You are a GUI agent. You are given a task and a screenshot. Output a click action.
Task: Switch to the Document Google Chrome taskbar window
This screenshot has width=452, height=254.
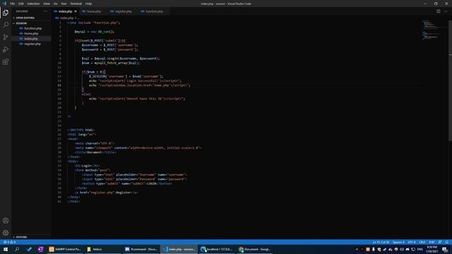click(x=255, y=249)
